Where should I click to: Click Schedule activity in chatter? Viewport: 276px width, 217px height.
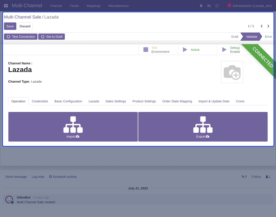pos(63,177)
